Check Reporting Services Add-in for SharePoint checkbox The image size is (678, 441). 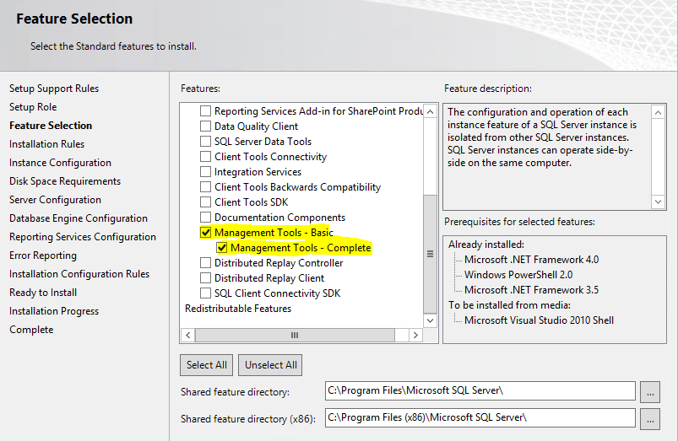pos(205,111)
